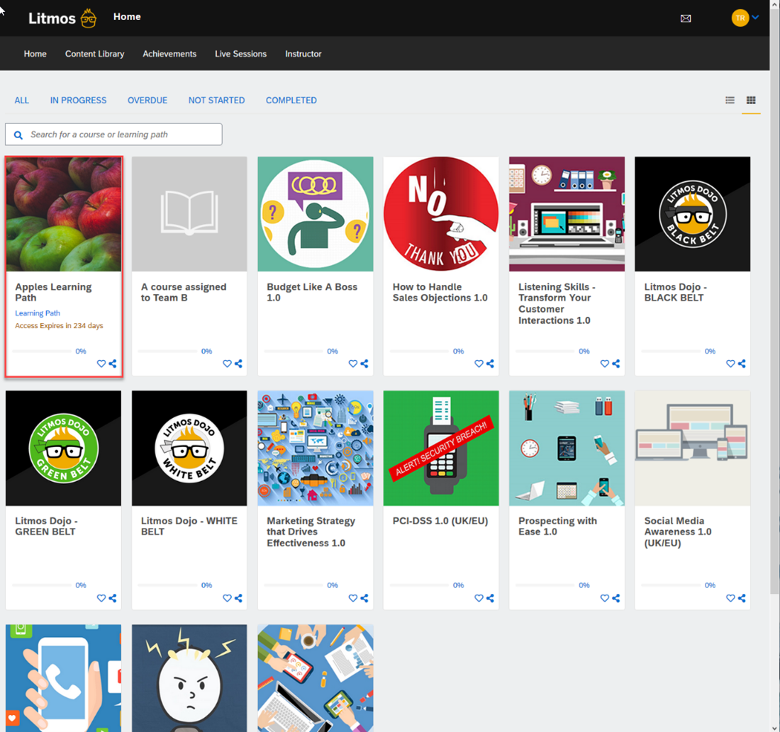Share the Listening Skills course
Screen dimensions: 780x732
point(616,364)
